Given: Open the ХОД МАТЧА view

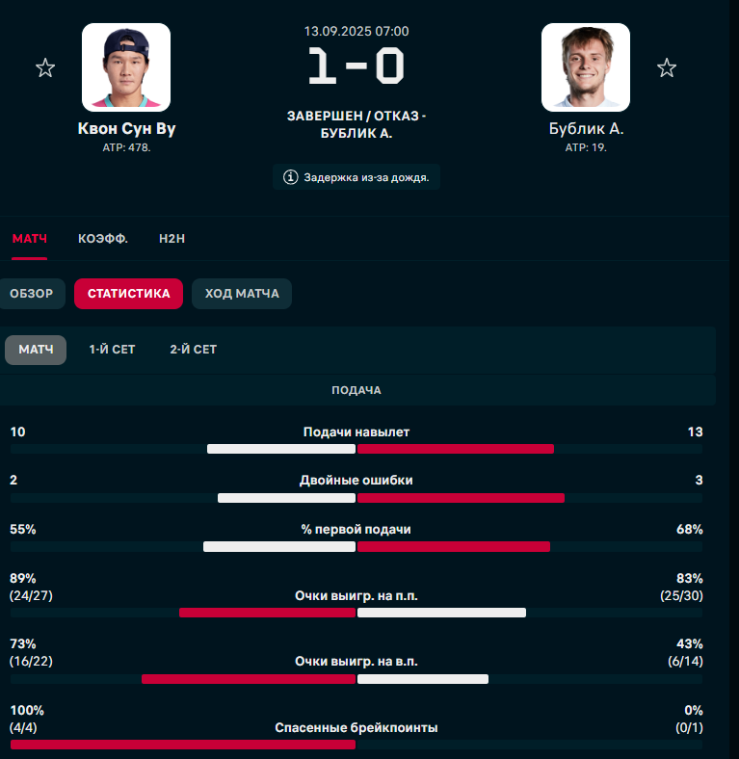Looking at the screenshot, I should tap(242, 294).
